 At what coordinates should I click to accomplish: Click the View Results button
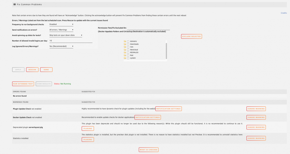click(44, 84)
